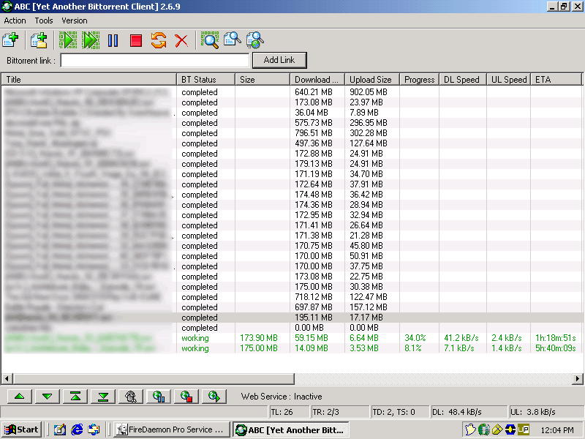
Task: Move the selected torrent to the top
Action: 75,397
